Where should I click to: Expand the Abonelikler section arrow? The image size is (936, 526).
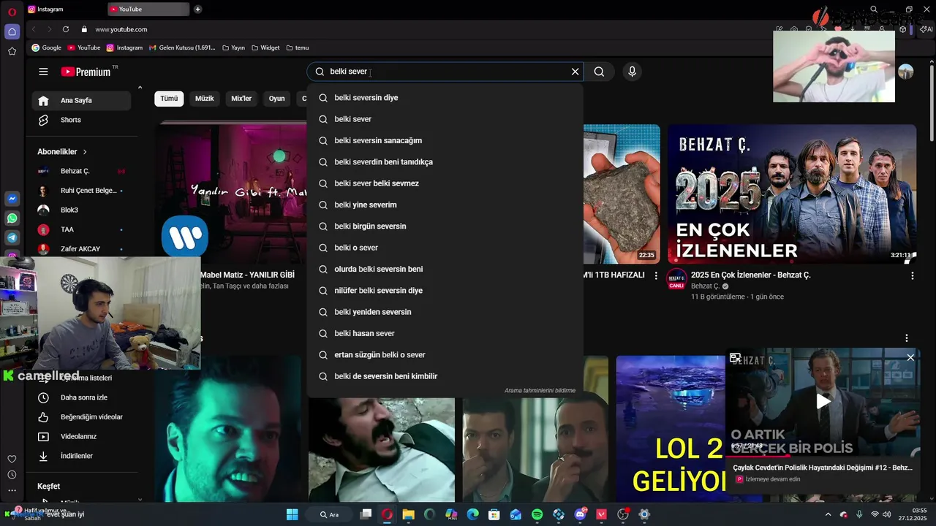[x=85, y=152]
